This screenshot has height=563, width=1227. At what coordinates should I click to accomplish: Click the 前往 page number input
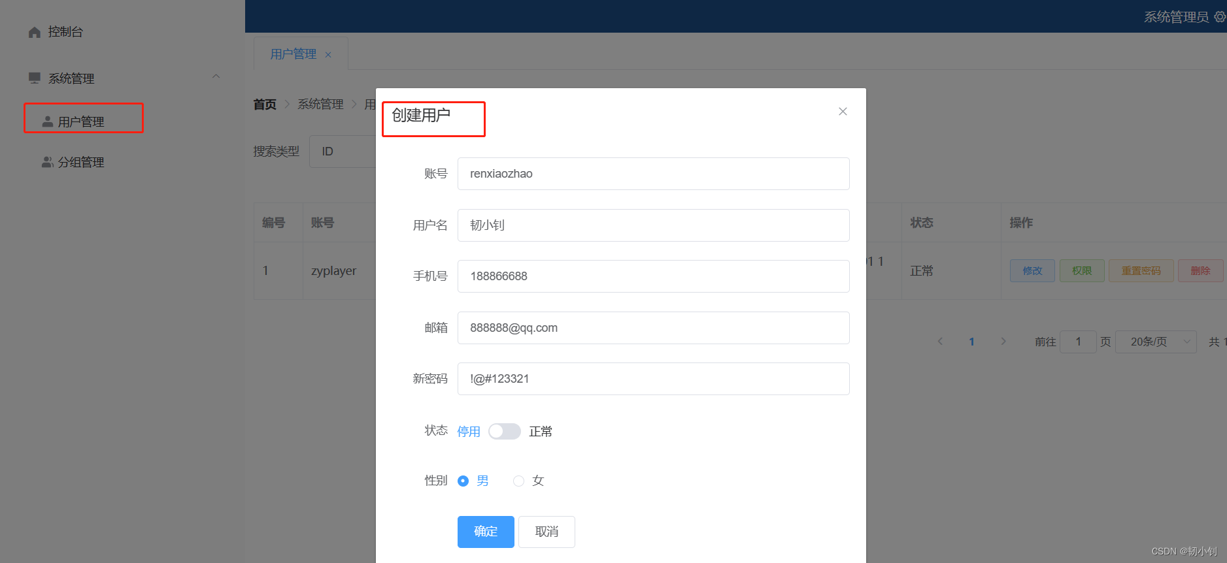pyautogui.click(x=1078, y=342)
